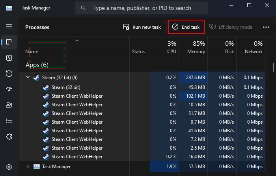Click the three-dot more options button
Viewport: 276px width, 176px height.
[266, 27]
